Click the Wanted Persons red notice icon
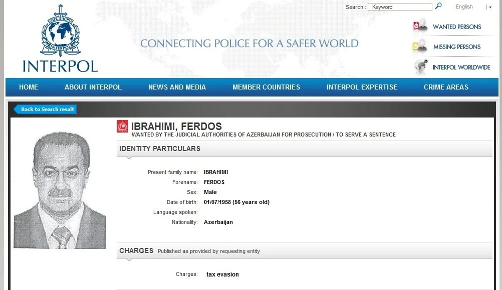Image resolution: width=502 pixels, height=290 pixels. pyautogui.click(x=420, y=25)
